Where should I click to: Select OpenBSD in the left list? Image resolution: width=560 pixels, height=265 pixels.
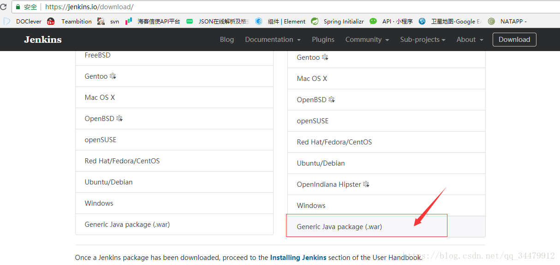point(174,119)
